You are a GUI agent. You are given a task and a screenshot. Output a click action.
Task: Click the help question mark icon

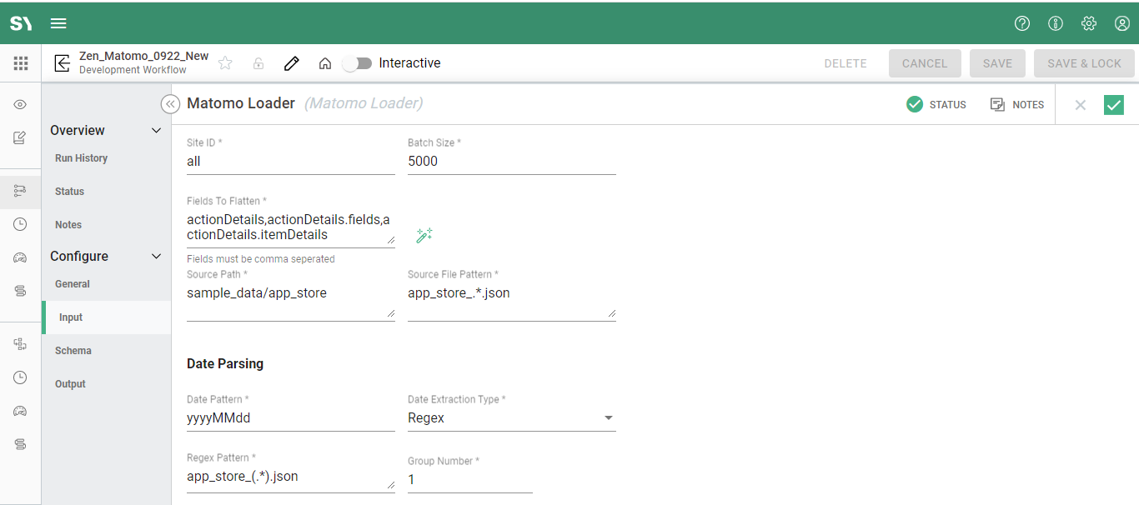click(1021, 23)
